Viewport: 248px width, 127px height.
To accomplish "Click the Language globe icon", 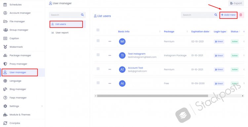I will (5, 81).
